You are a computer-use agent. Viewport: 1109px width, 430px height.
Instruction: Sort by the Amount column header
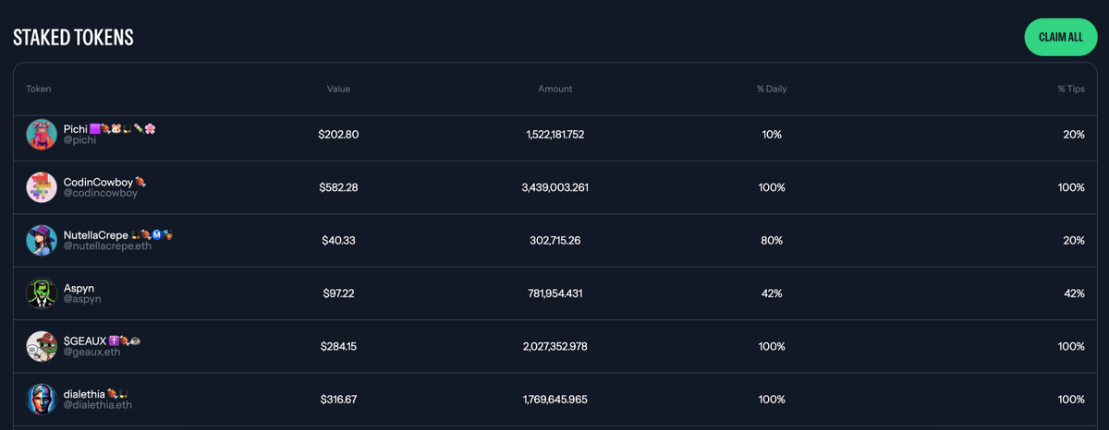555,89
